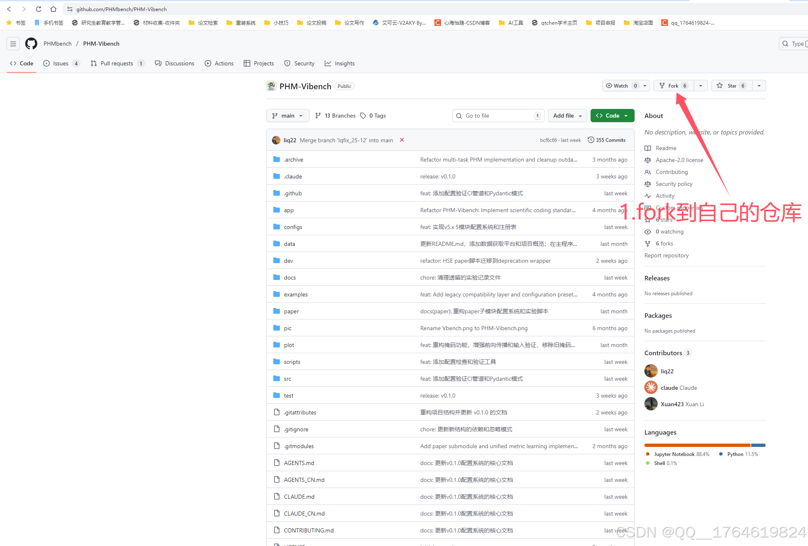Click the Go to file search field
808x546 pixels.
pyautogui.click(x=497, y=116)
